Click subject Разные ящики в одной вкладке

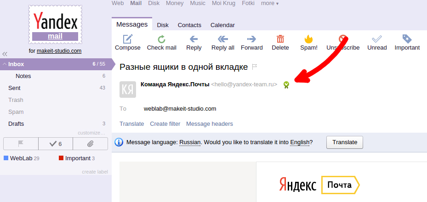pyautogui.click(x=183, y=67)
